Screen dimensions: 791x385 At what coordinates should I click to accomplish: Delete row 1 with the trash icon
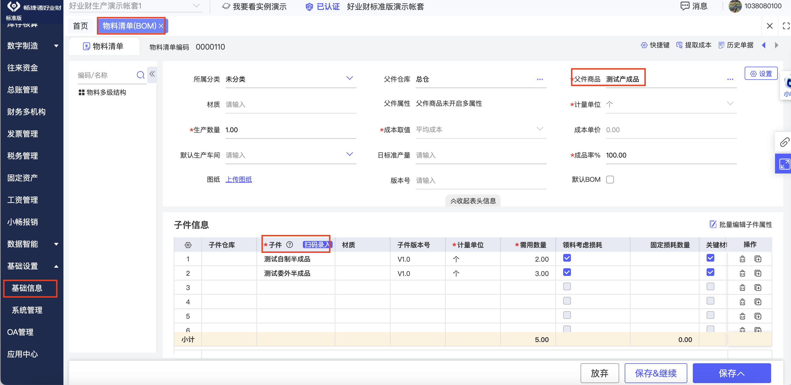[742, 259]
